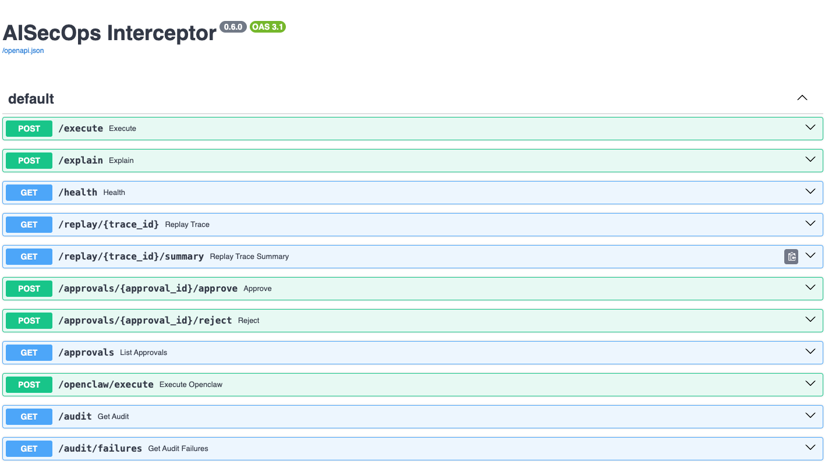832x472 pixels.
Task: Open the /openclaw/execute endpoint path
Action: pos(106,384)
